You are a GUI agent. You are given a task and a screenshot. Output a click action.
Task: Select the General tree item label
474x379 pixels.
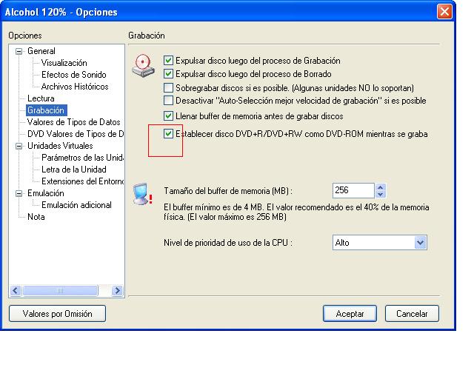tap(41, 51)
